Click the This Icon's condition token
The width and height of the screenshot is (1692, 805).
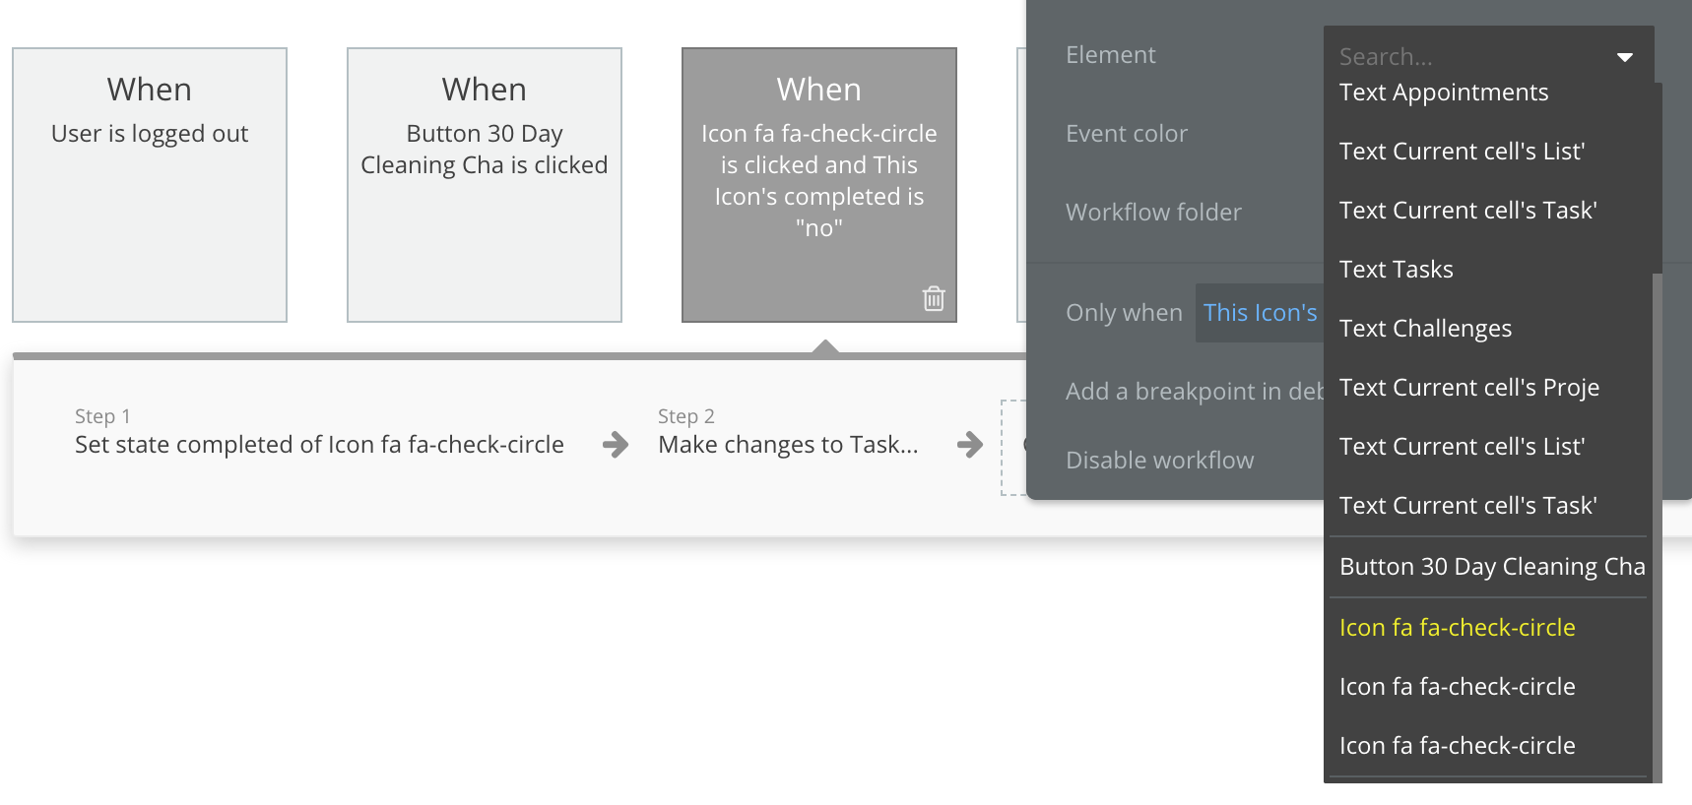(1261, 312)
